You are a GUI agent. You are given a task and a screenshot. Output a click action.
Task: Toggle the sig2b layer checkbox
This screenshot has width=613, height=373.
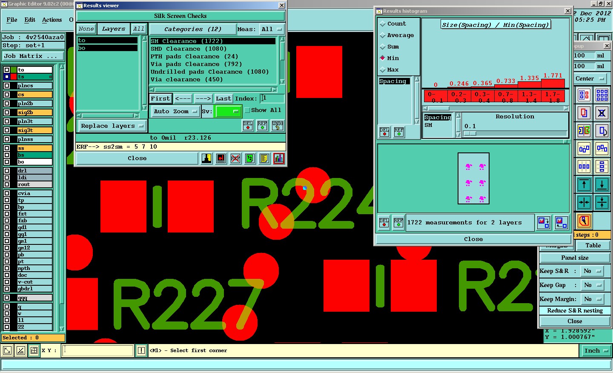coord(7,112)
